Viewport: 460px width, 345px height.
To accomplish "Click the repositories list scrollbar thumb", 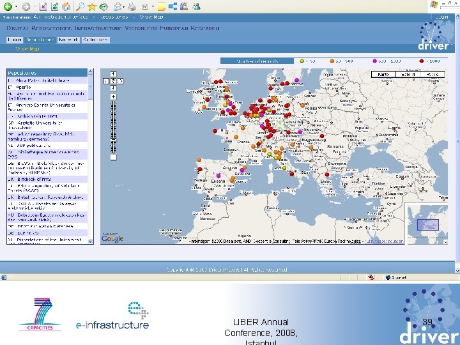I will pyautogui.click(x=90, y=87).
